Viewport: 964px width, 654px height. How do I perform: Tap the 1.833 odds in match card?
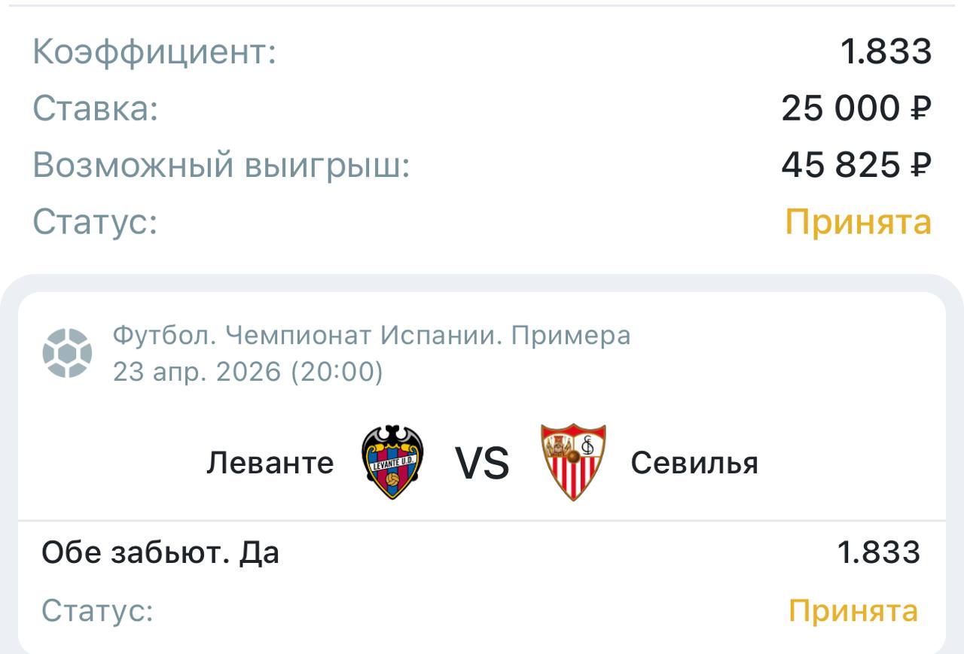(x=878, y=553)
